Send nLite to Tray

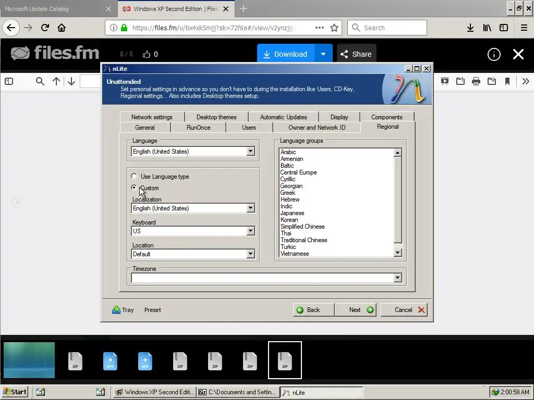click(x=123, y=310)
